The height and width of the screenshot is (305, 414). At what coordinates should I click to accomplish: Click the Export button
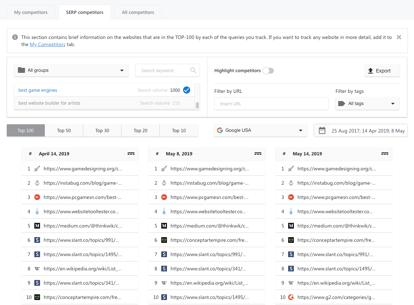click(382, 71)
